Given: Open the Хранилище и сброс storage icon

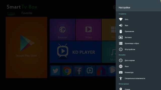Looking at the screenshot, I should tap(121, 43).
